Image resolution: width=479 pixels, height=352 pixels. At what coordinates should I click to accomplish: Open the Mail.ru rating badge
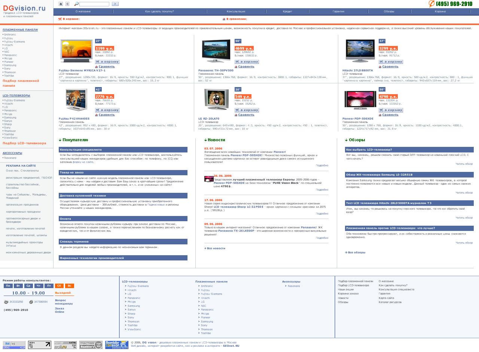coord(65,345)
